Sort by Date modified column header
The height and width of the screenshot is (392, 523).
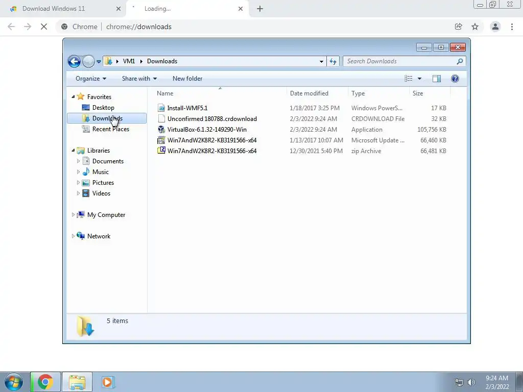pyautogui.click(x=317, y=93)
